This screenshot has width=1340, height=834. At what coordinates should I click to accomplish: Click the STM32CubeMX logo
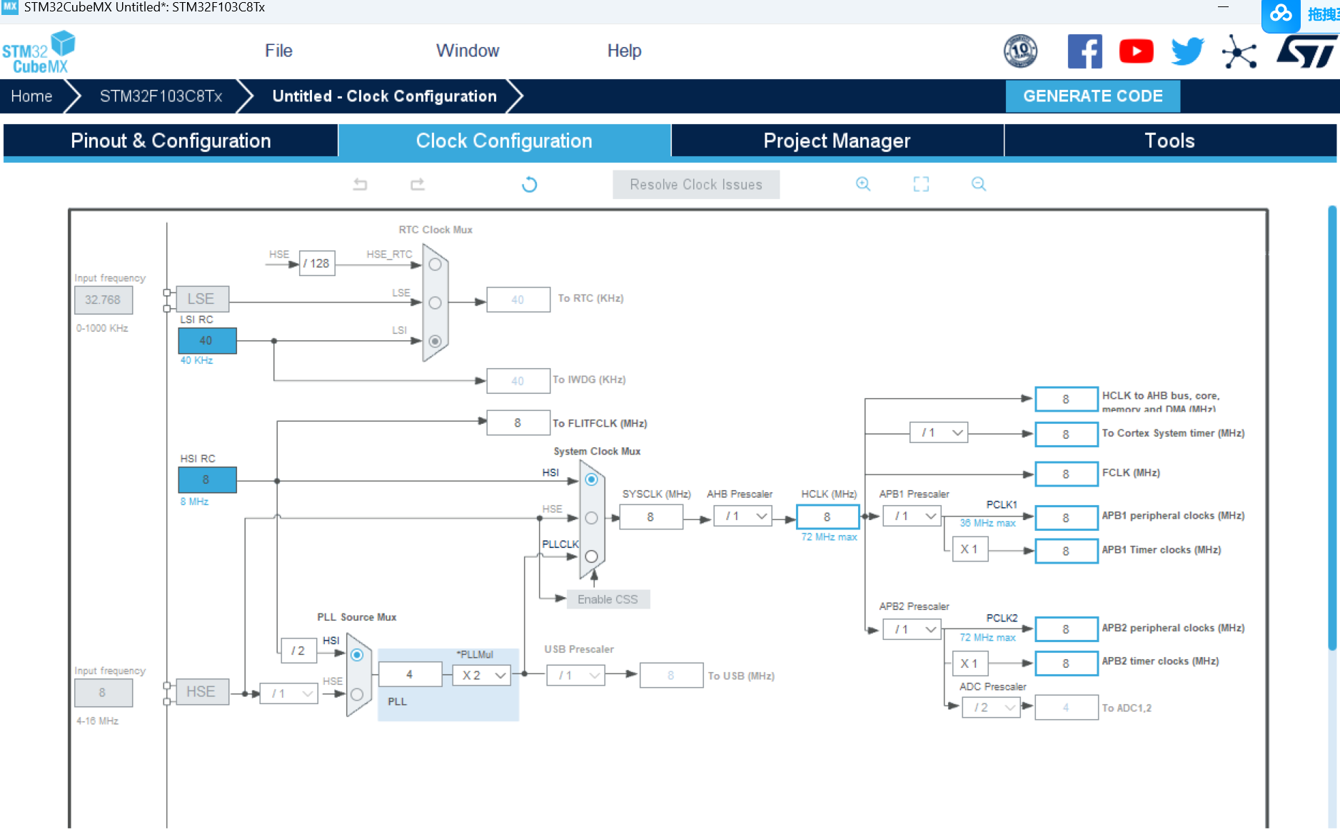point(39,52)
